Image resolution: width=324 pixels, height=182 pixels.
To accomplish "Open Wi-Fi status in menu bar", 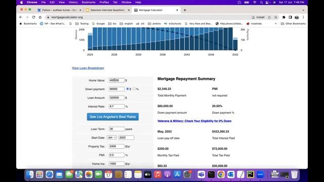I will 255,3.
